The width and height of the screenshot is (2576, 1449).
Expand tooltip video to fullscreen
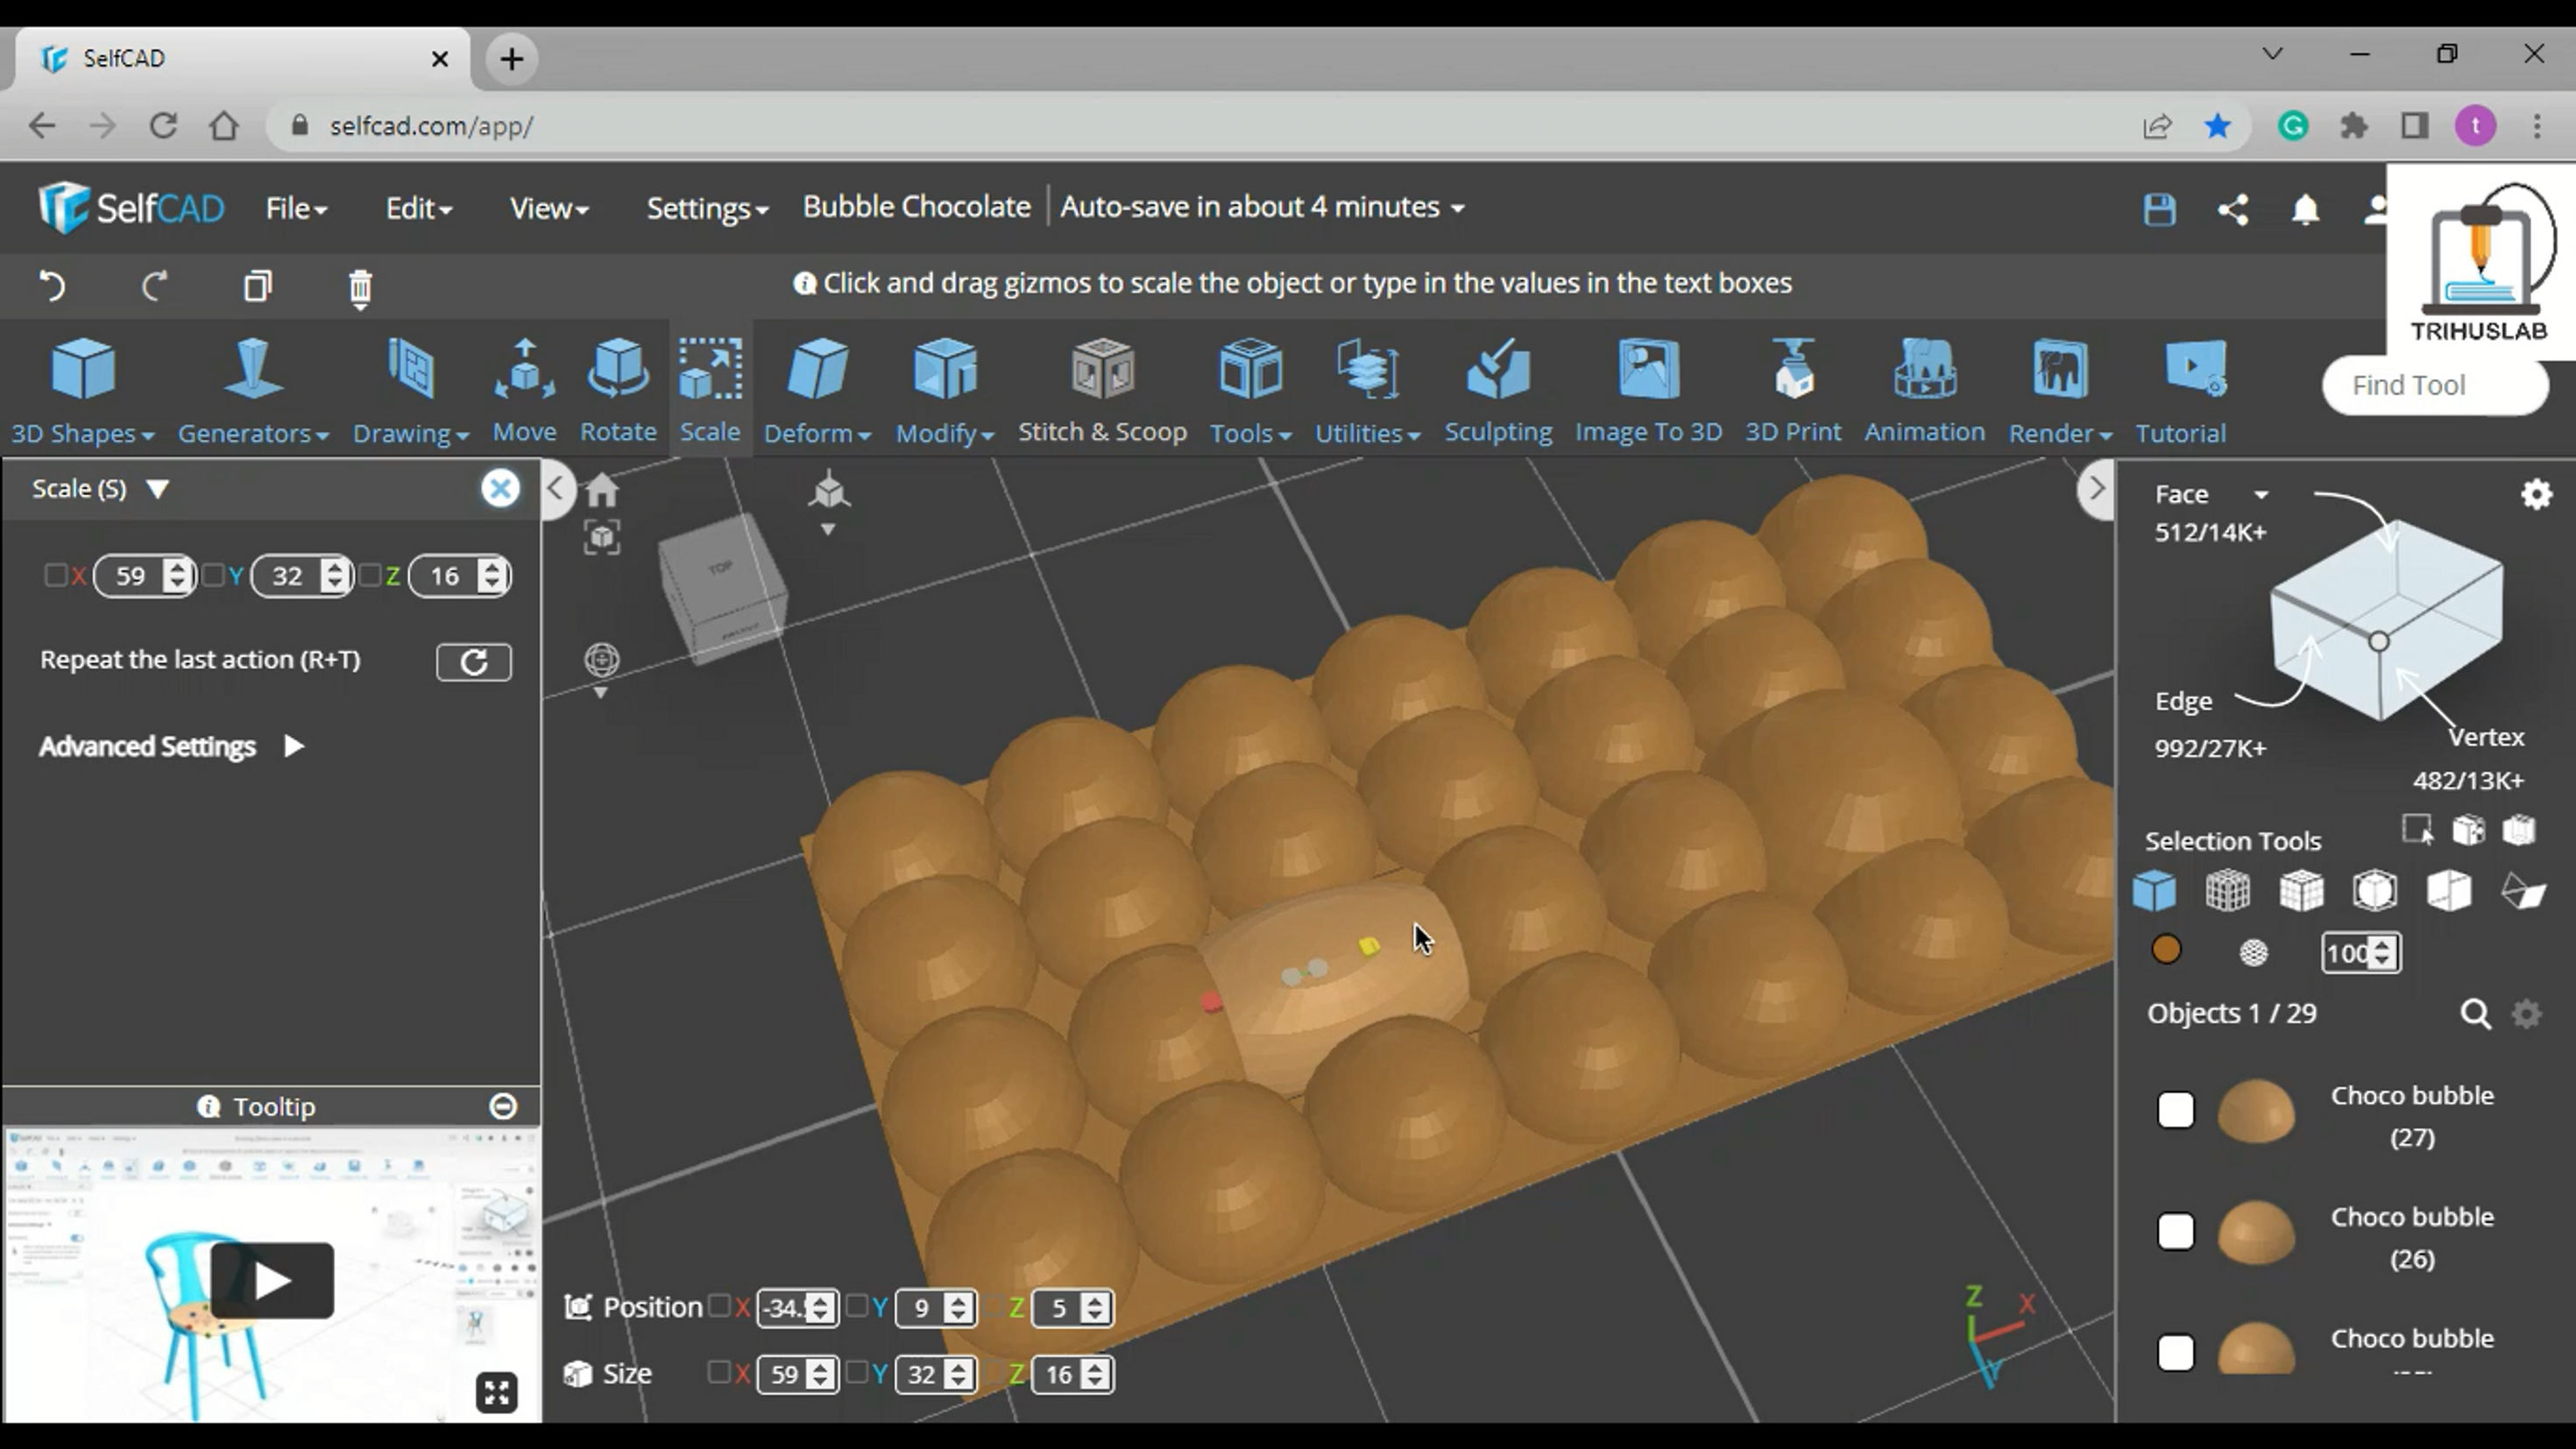[x=497, y=1392]
